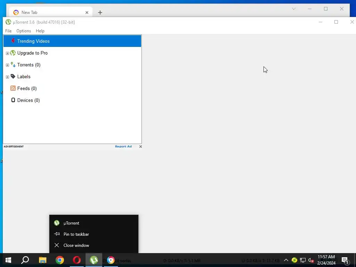Click the muted volume tray icon
Screen dimensions: 356x267
[x=311, y=260]
